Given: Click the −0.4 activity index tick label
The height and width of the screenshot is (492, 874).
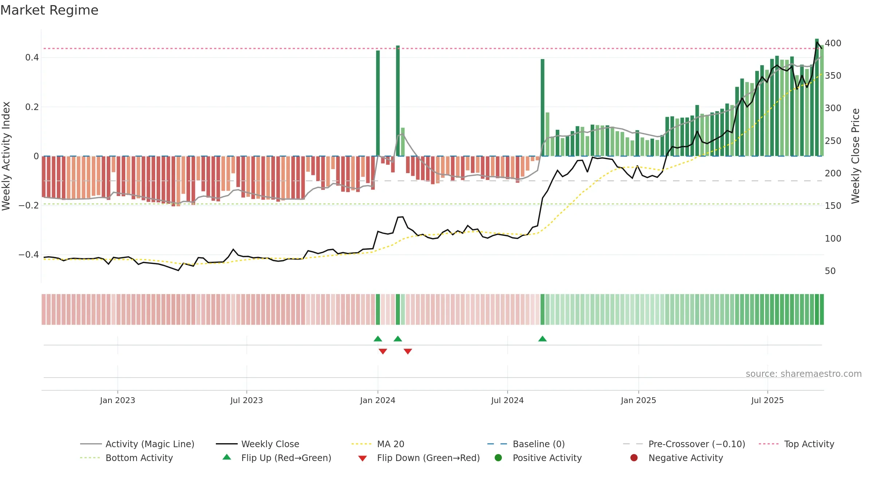Looking at the screenshot, I should click(x=29, y=254).
